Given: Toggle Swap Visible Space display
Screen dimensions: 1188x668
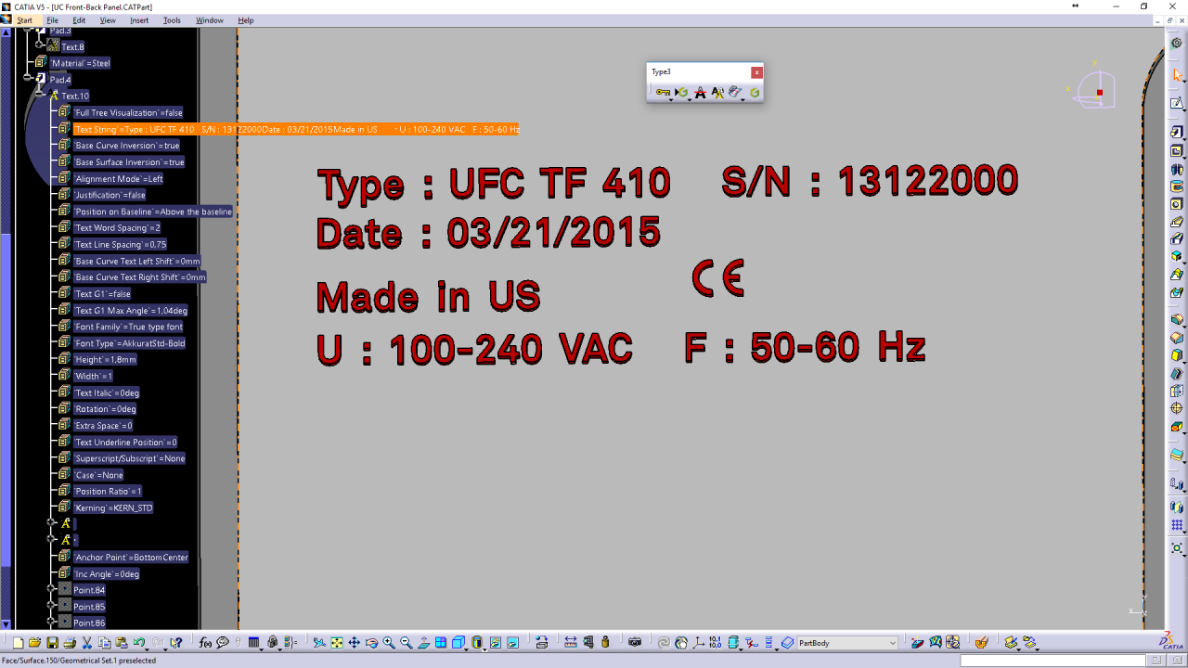Looking at the screenshot, I should [512, 641].
